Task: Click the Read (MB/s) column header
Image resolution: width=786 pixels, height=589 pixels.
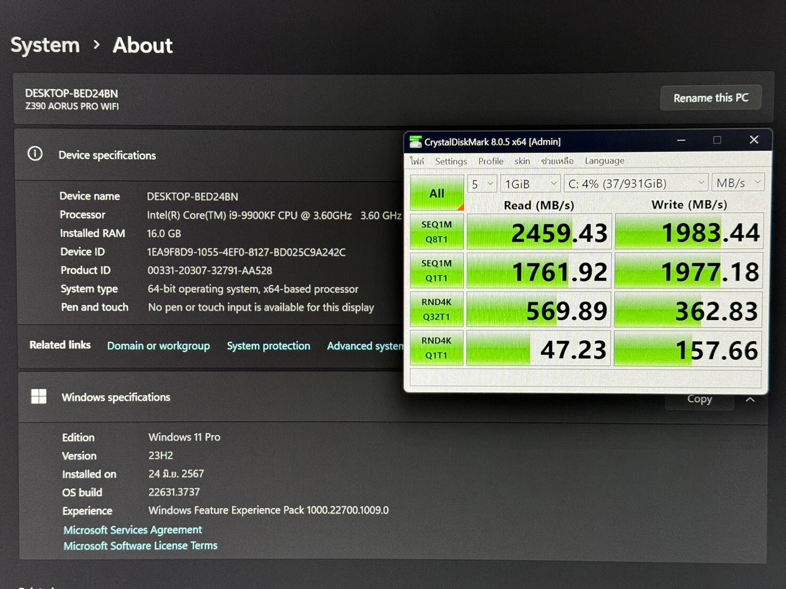Action: (x=539, y=205)
